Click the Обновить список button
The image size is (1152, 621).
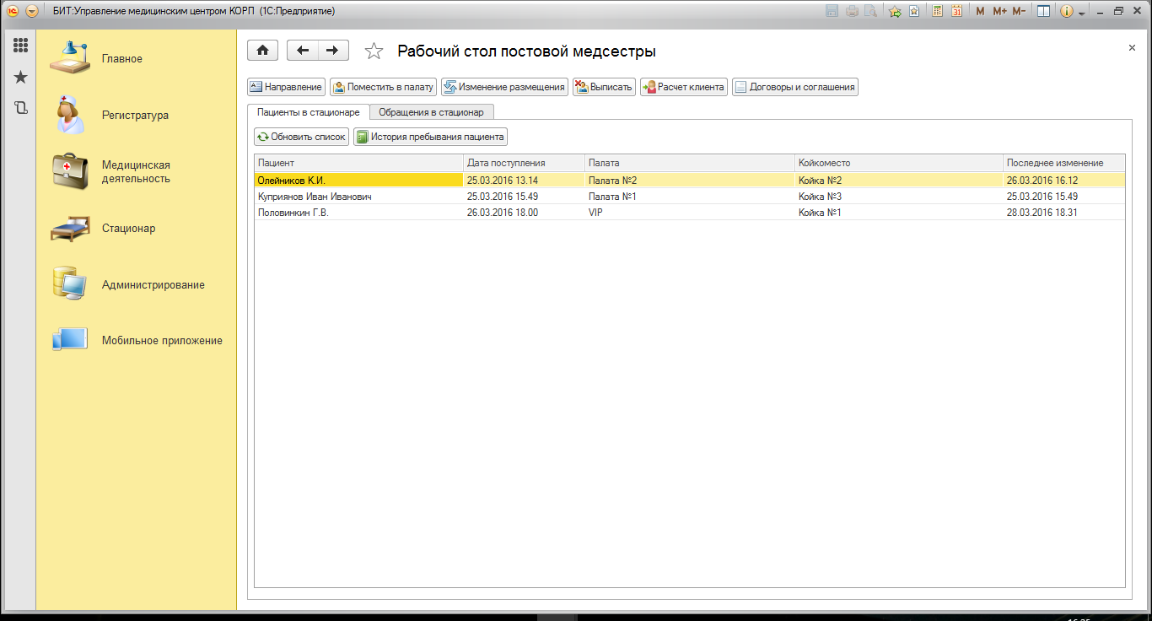[x=301, y=137]
